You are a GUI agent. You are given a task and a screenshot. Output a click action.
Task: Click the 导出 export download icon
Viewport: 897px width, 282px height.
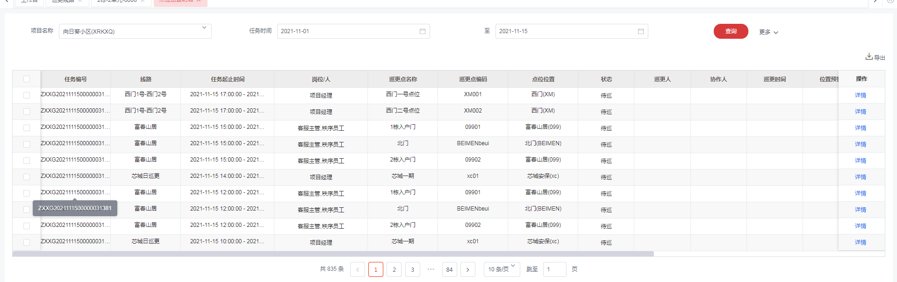[x=868, y=56]
